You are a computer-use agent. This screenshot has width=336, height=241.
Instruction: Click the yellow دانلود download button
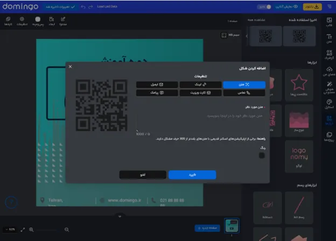[x=309, y=6]
